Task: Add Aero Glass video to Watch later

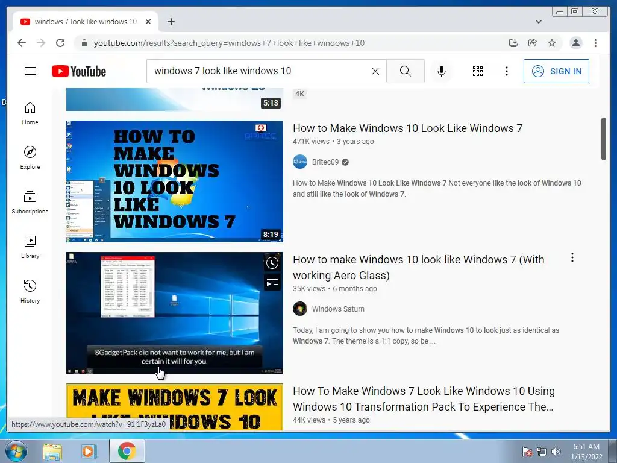Action: pos(272,263)
